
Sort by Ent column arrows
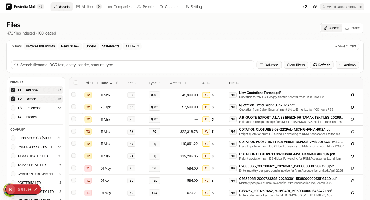135,83
